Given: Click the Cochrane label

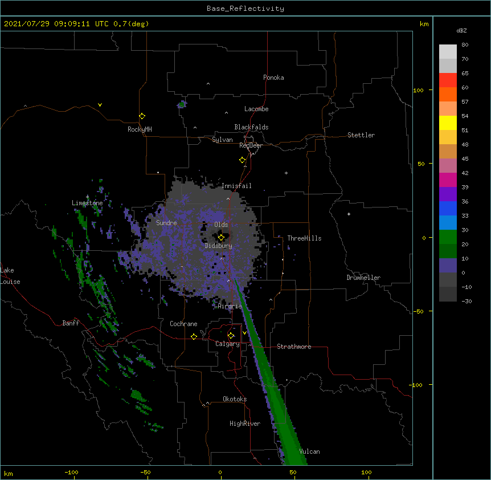Looking at the screenshot, I should click(x=183, y=324).
